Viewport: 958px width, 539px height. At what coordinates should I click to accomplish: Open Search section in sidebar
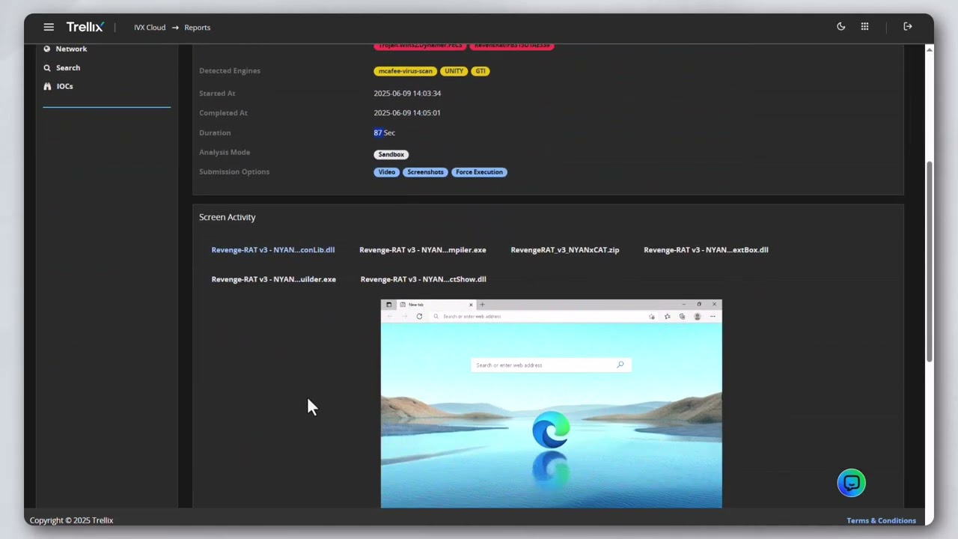click(68, 67)
